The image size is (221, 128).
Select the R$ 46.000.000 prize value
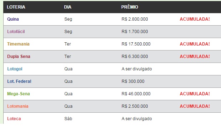coord(136,94)
